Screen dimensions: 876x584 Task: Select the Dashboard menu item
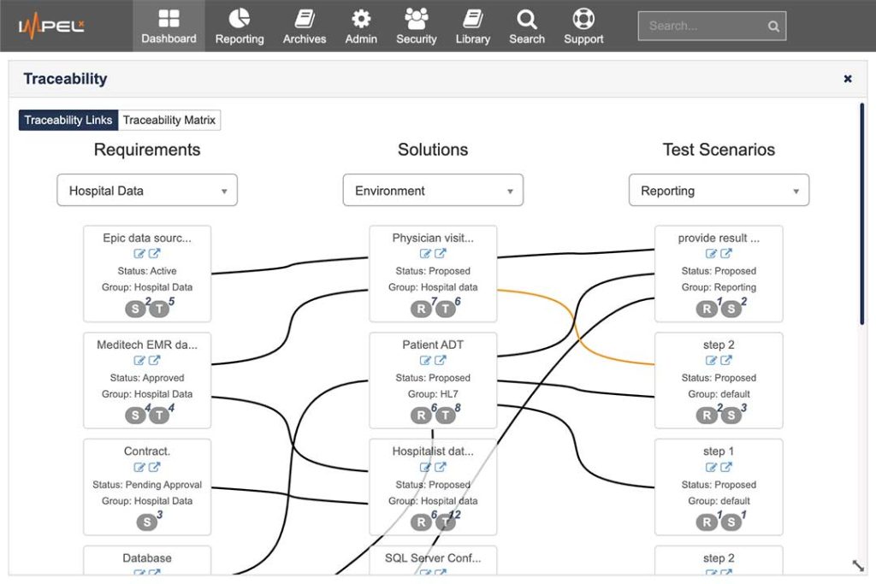[169, 26]
